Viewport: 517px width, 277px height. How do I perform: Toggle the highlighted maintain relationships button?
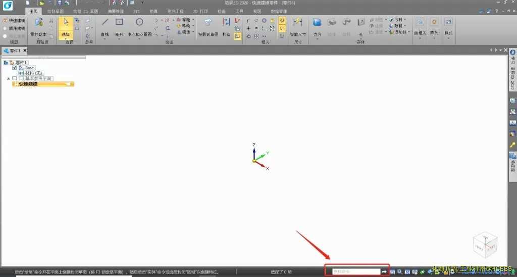click(282, 28)
